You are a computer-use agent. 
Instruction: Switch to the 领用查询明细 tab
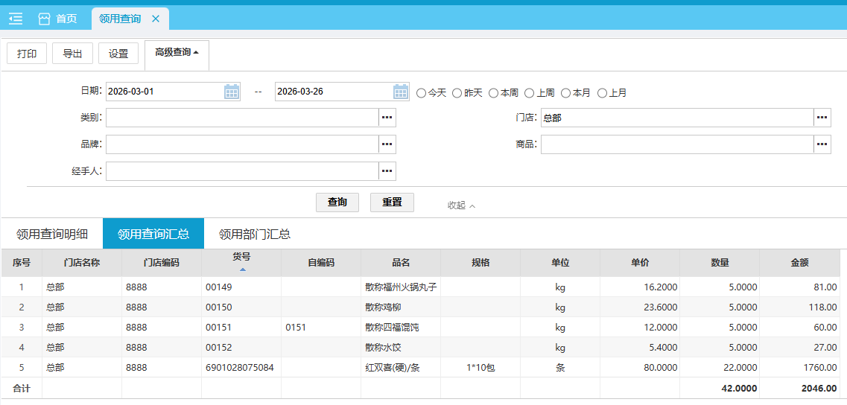tap(52, 234)
